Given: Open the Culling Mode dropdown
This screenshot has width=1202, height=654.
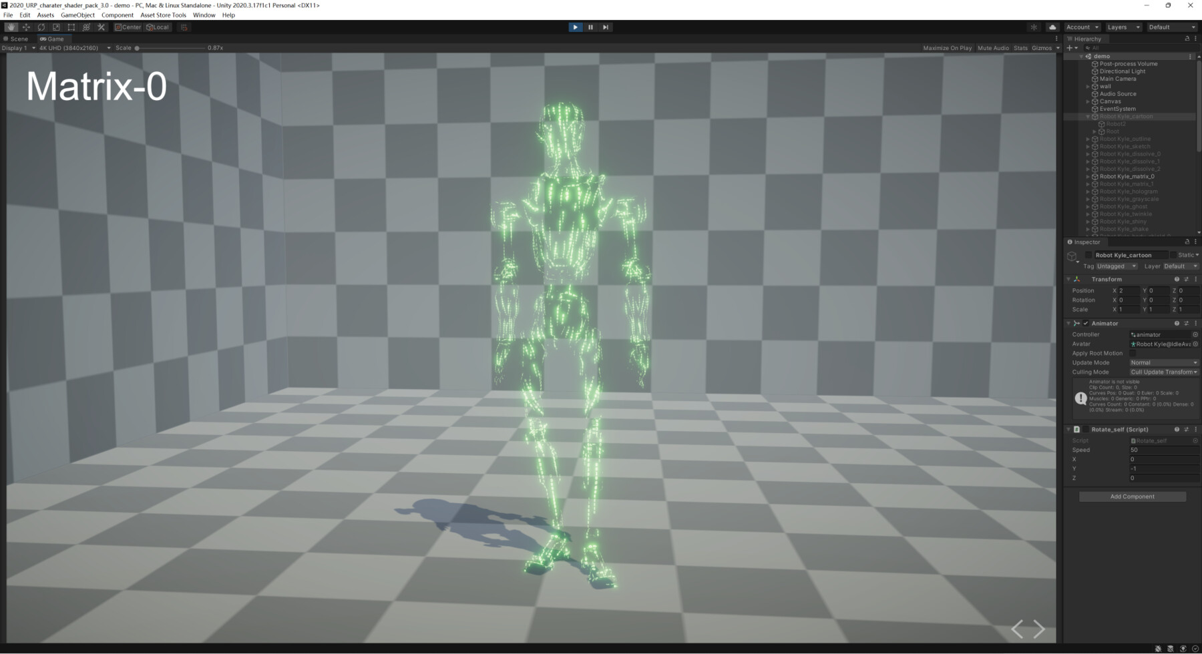Looking at the screenshot, I should [1164, 372].
